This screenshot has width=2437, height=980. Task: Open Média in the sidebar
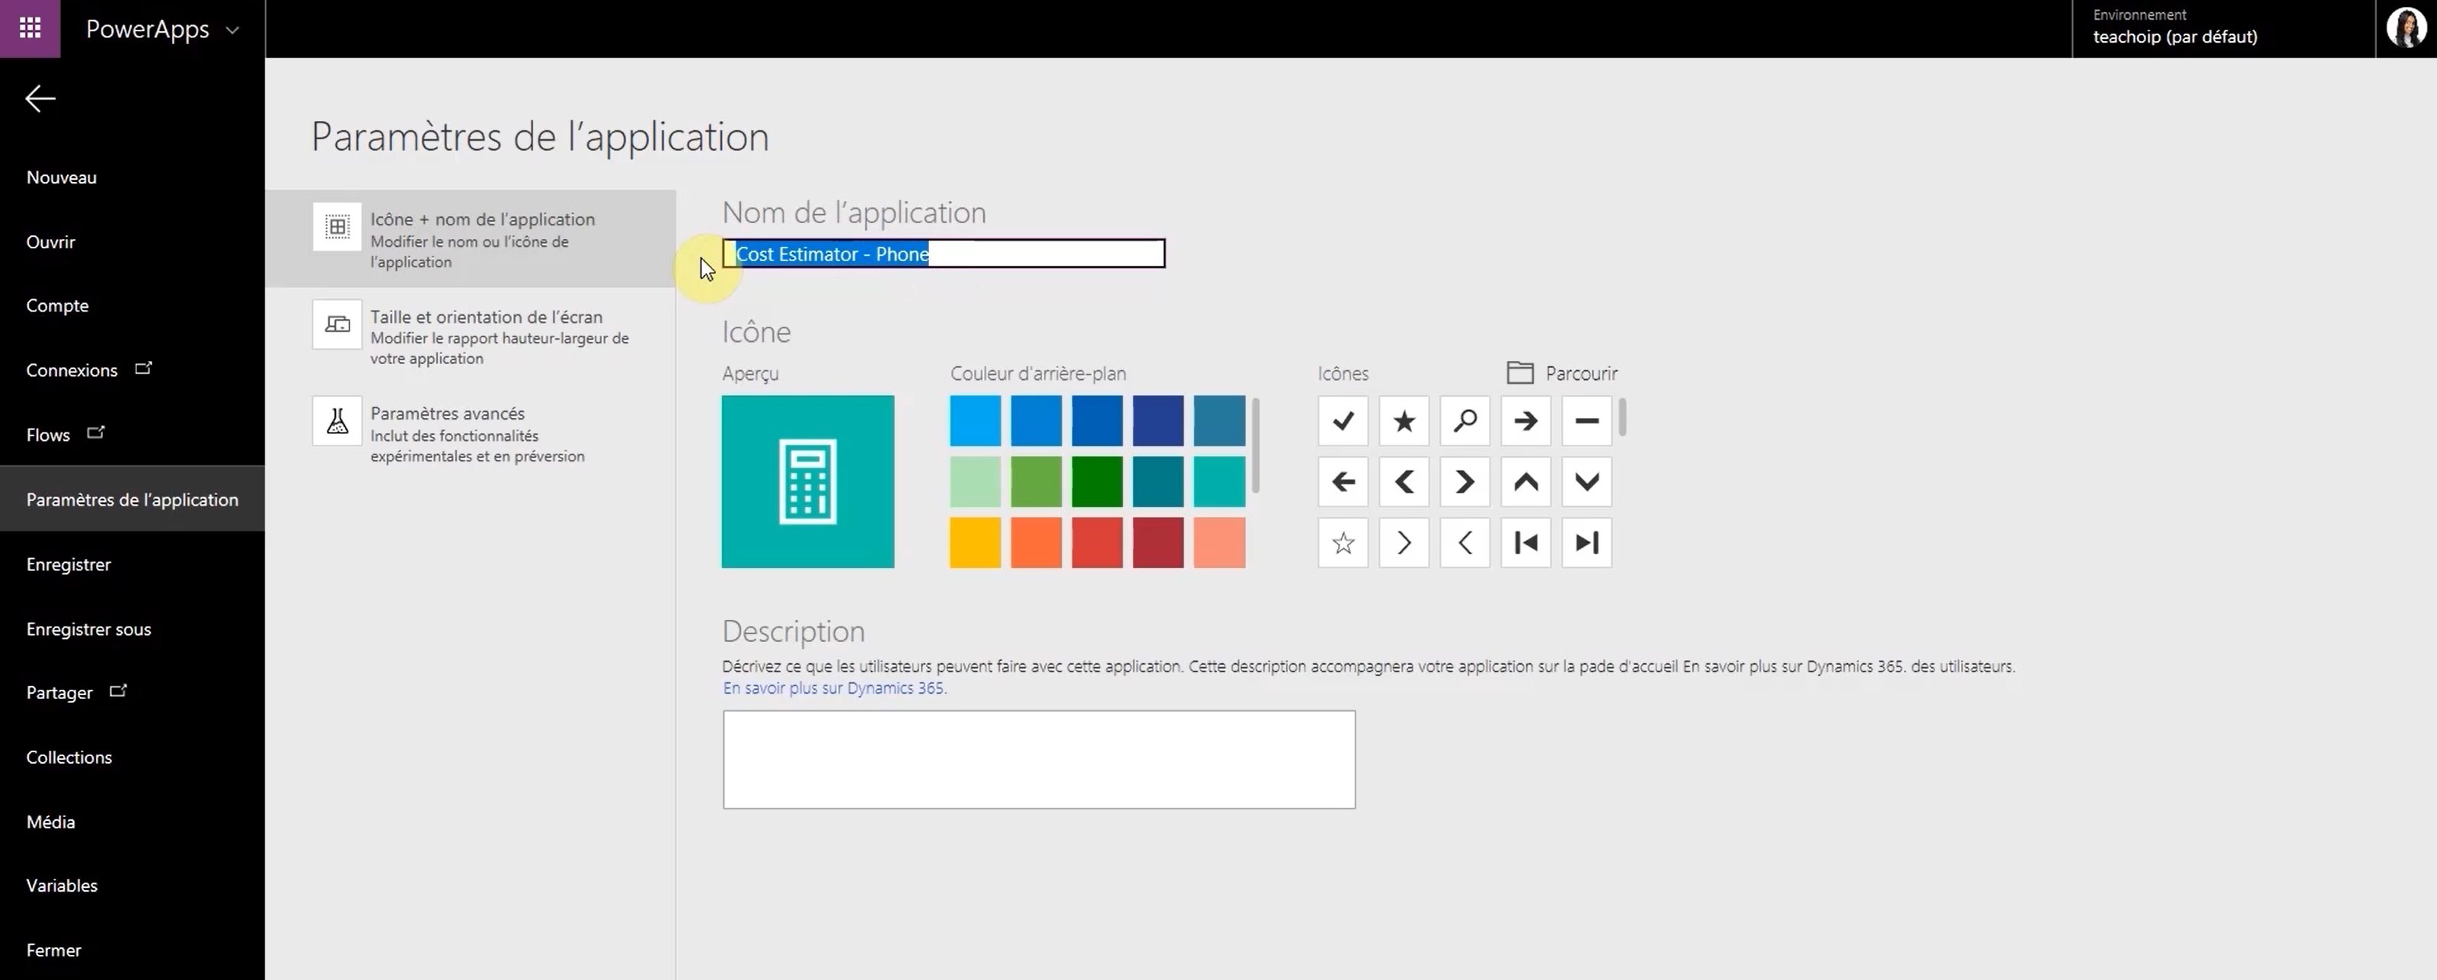coord(51,821)
